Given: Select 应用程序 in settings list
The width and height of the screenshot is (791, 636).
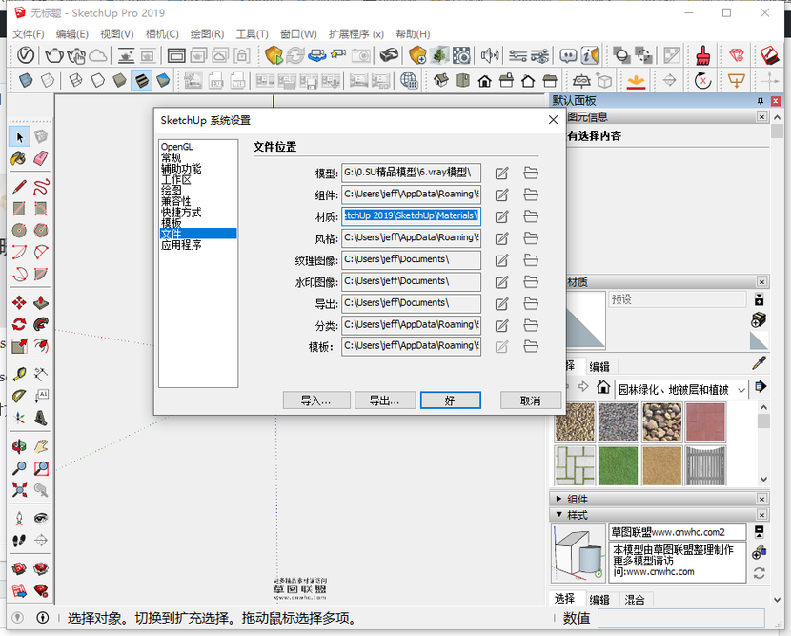Looking at the screenshot, I should point(181,245).
